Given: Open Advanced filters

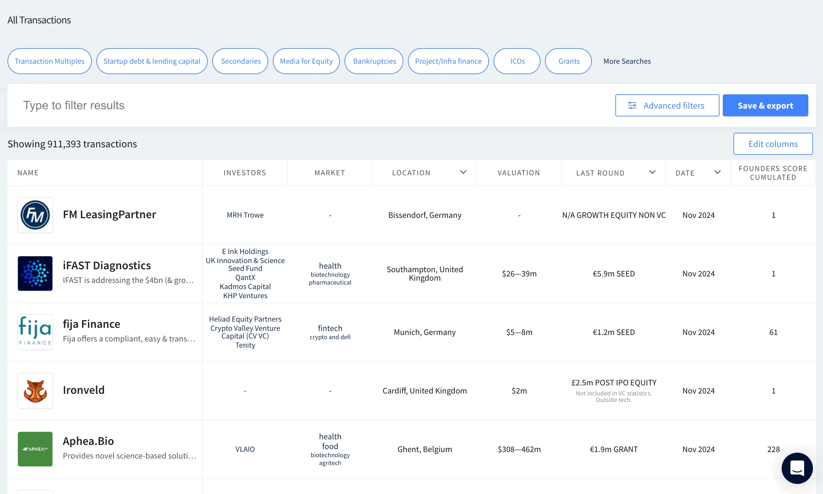Looking at the screenshot, I should 667,105.
